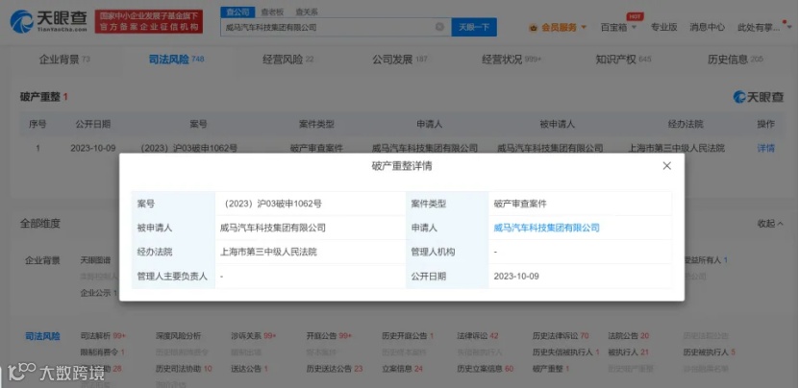Select the 企业背景 category in dimension list
Image resolution: width=799 pixels, height=388 pixels.
click(43, 260)
